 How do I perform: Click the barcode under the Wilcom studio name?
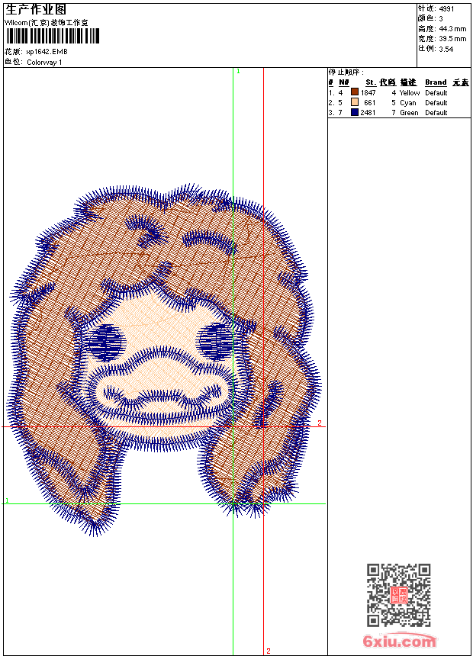point(53,36)
